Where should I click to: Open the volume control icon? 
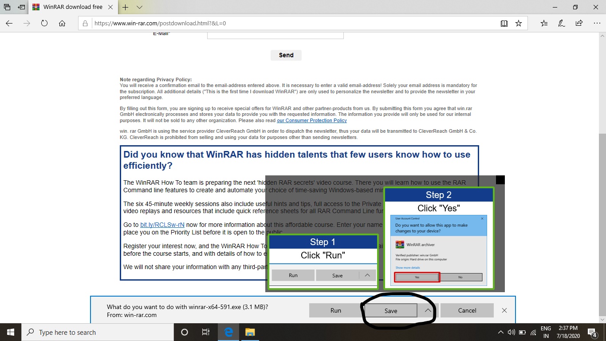pyautogui.click(x=511, y=332)
